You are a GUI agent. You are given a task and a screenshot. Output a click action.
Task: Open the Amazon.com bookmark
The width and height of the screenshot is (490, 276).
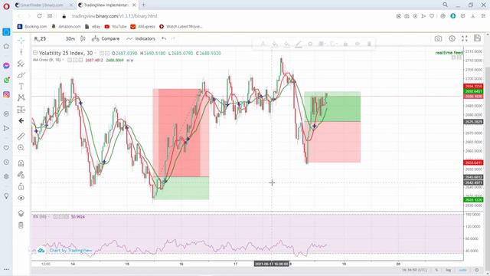pyautogui.click(x=66, y=27)
